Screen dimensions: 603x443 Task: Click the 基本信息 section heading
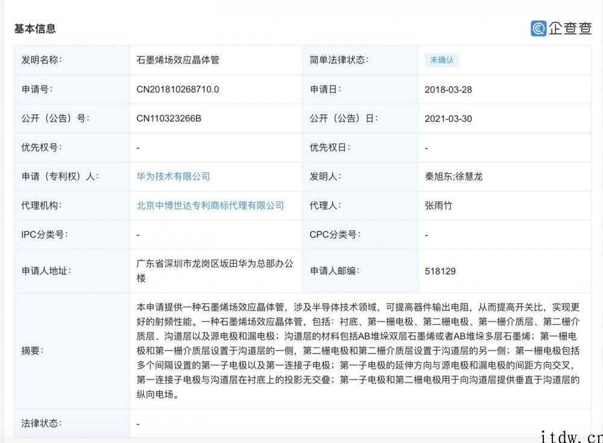(35, 28)
